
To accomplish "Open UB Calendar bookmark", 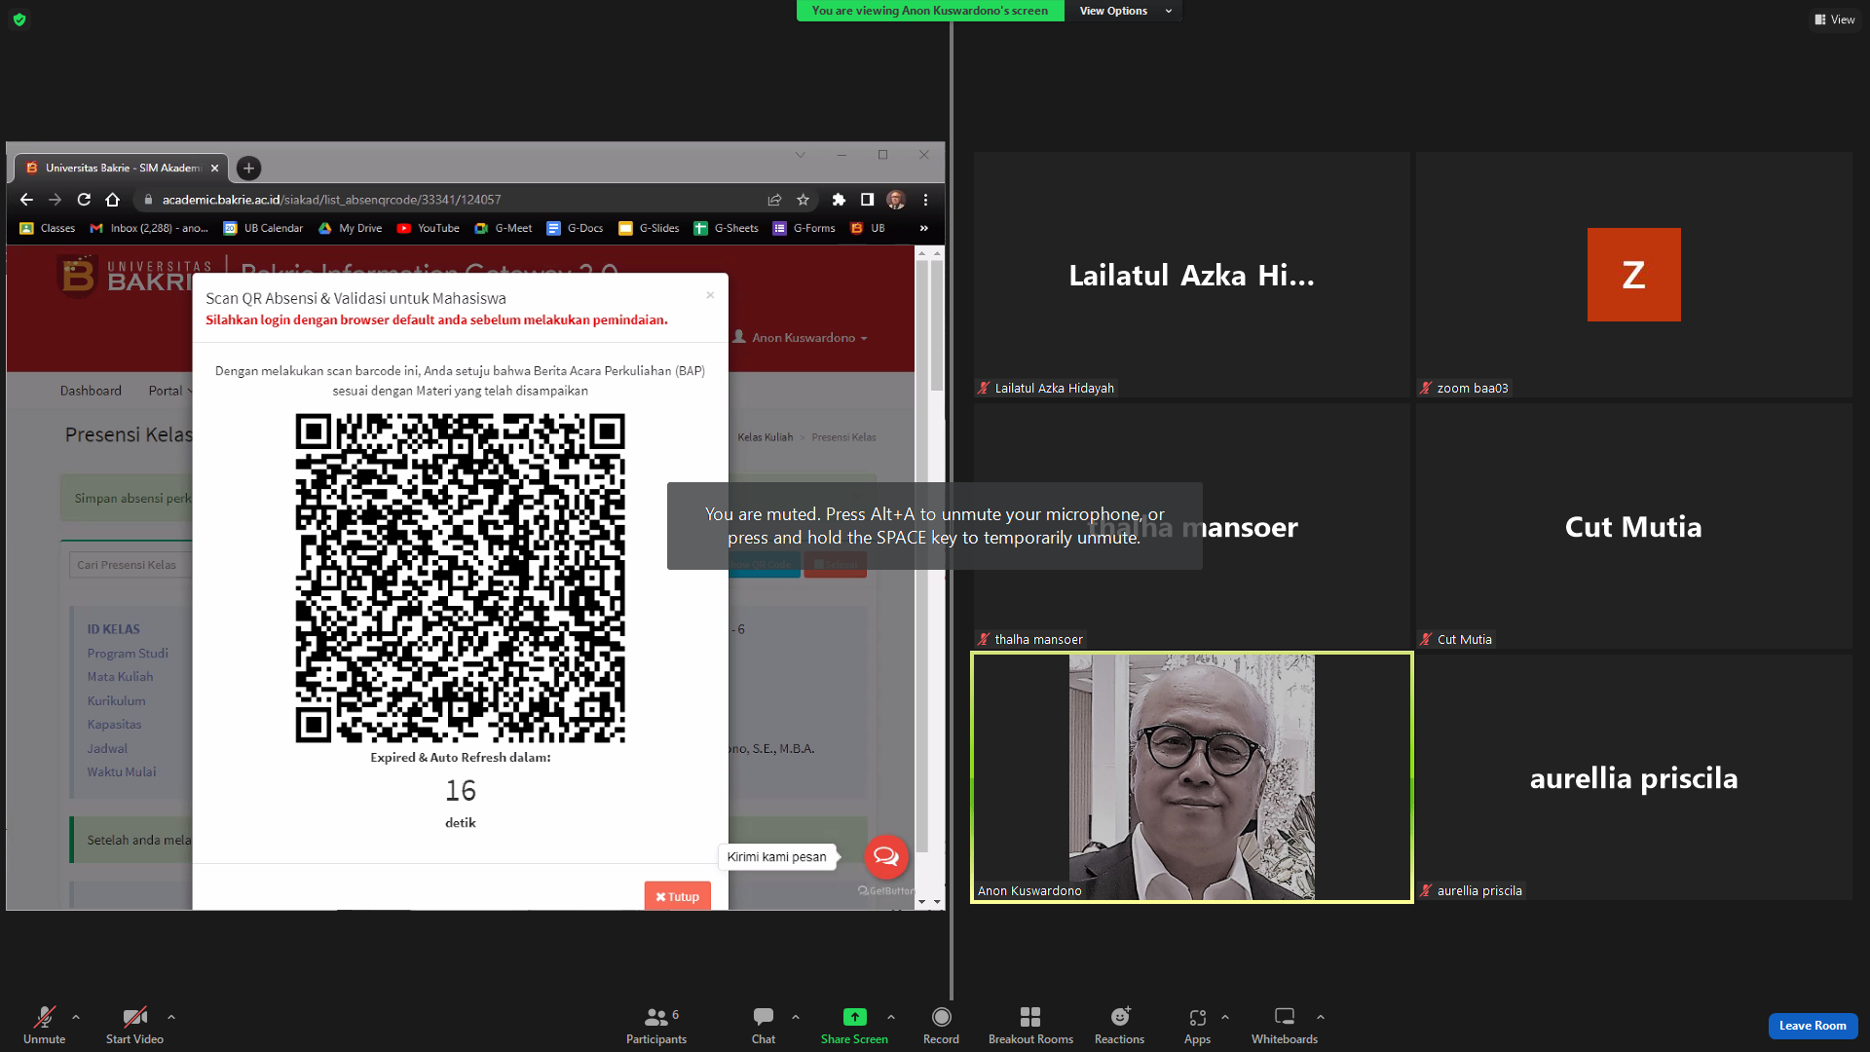I will tap(264, 228).
